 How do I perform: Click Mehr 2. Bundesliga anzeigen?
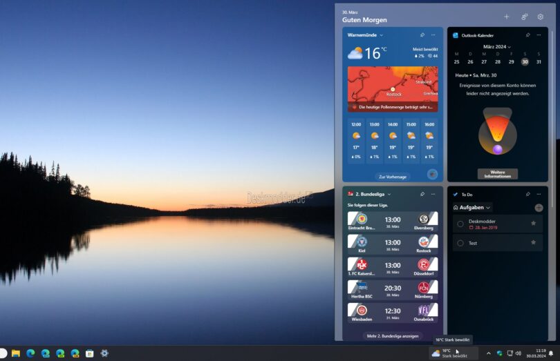tap(392, 335)
